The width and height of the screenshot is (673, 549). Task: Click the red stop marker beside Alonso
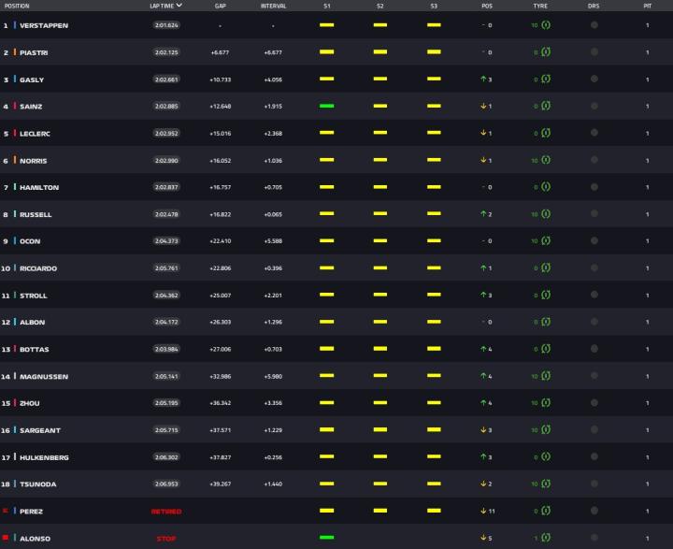[7, 538]
